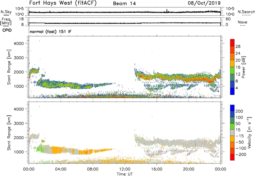Click the blue bottom of the power color bar

point(232,92)
